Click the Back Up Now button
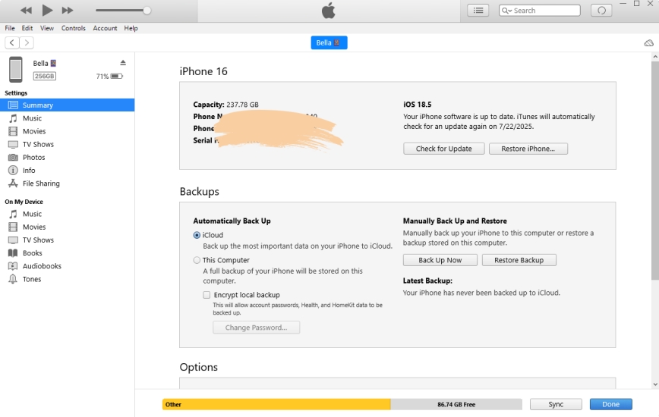 point(440,260)
